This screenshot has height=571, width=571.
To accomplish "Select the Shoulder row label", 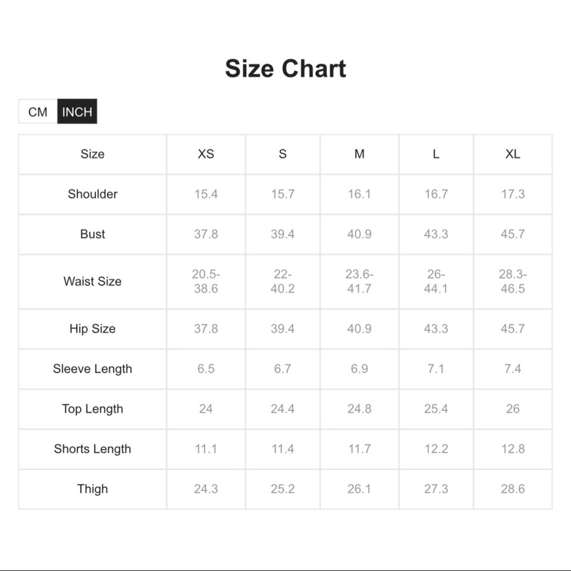I will point(93,194).
